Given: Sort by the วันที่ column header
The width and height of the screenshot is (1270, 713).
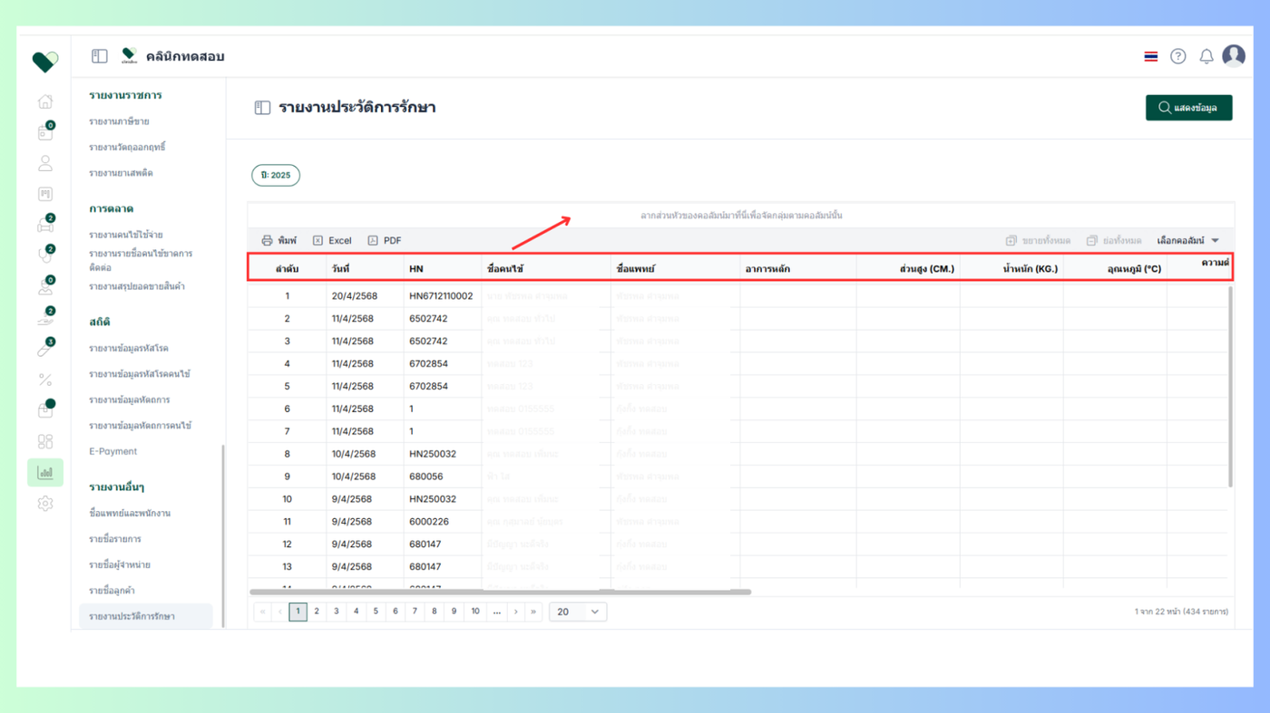Looking at the screenshot, I should click(366, 269).
